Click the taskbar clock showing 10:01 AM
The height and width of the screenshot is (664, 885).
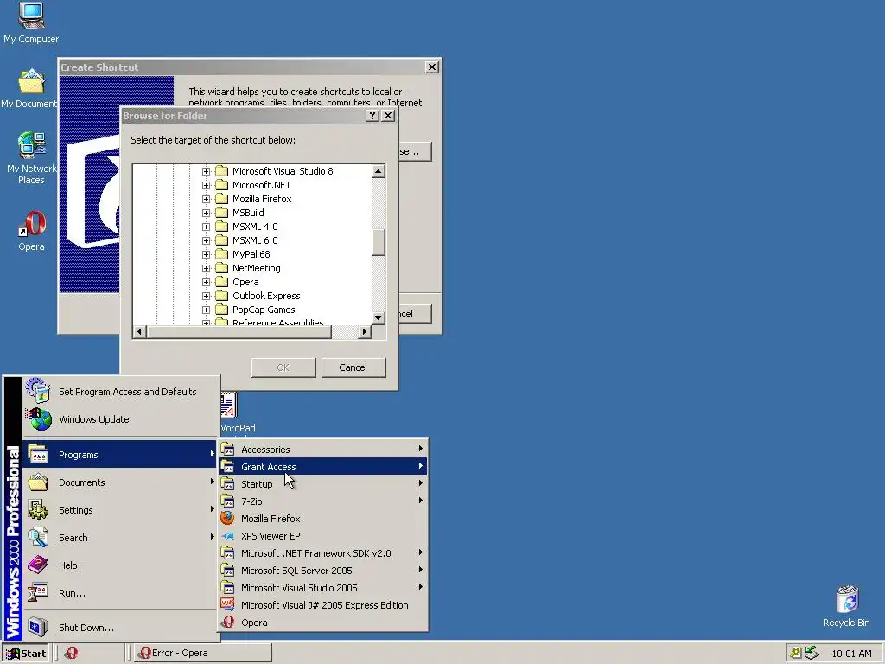pyautogui.click(x=851, y=654)
